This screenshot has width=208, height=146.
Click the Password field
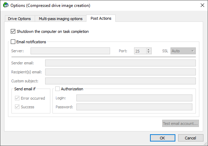click(134, 107)
